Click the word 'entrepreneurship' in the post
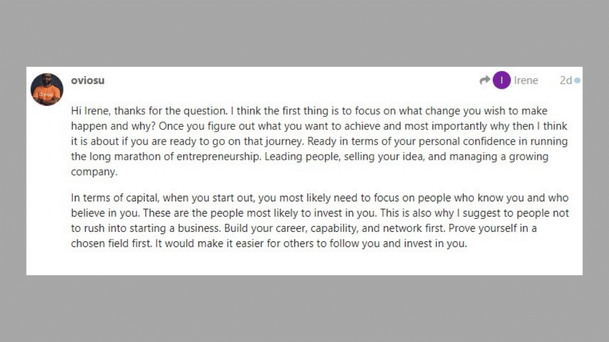Image resolution: width=609 pixels, height=342 pixels. point(219,157)
